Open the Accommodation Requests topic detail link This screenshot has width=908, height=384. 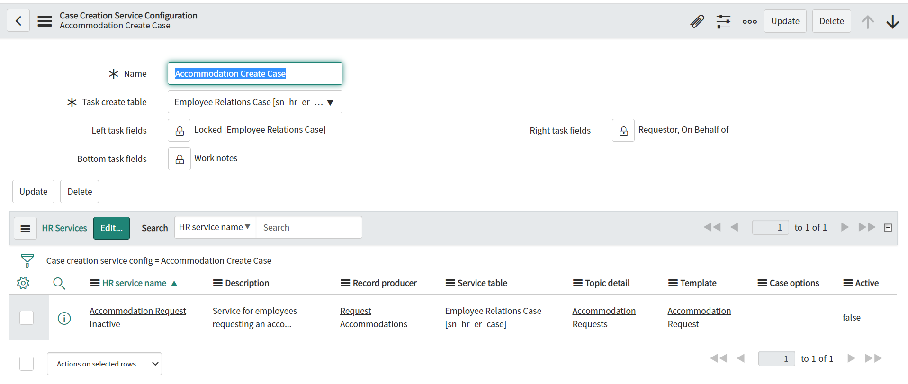pyautogui.click(x=604, y=318)
